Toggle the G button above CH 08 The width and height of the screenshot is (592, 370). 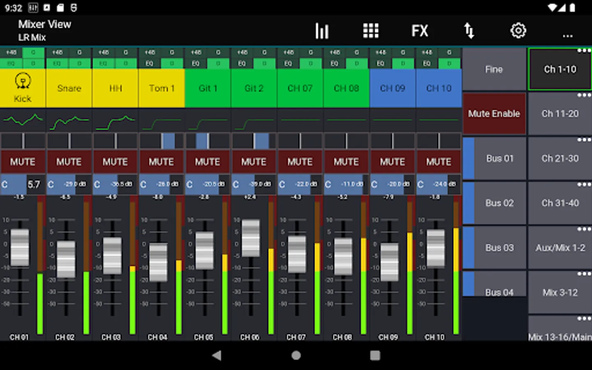click(357, 53)
